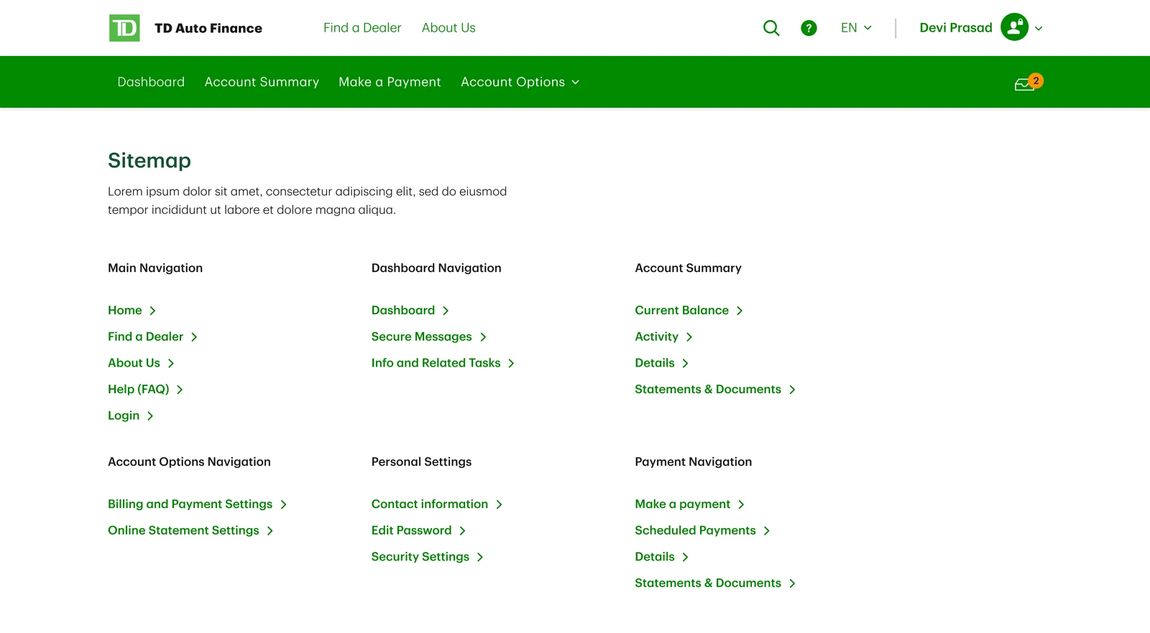Open Billing and Payment Settings
The width and height of the screenshot is (1150, 633).
pos(198,504)
